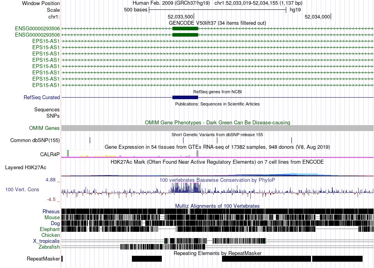Image resolution: width=374 pixels, height=268 pixels.
Task: Click the dark blue RefSeq Curated exon block
Action: coord(185,97)
